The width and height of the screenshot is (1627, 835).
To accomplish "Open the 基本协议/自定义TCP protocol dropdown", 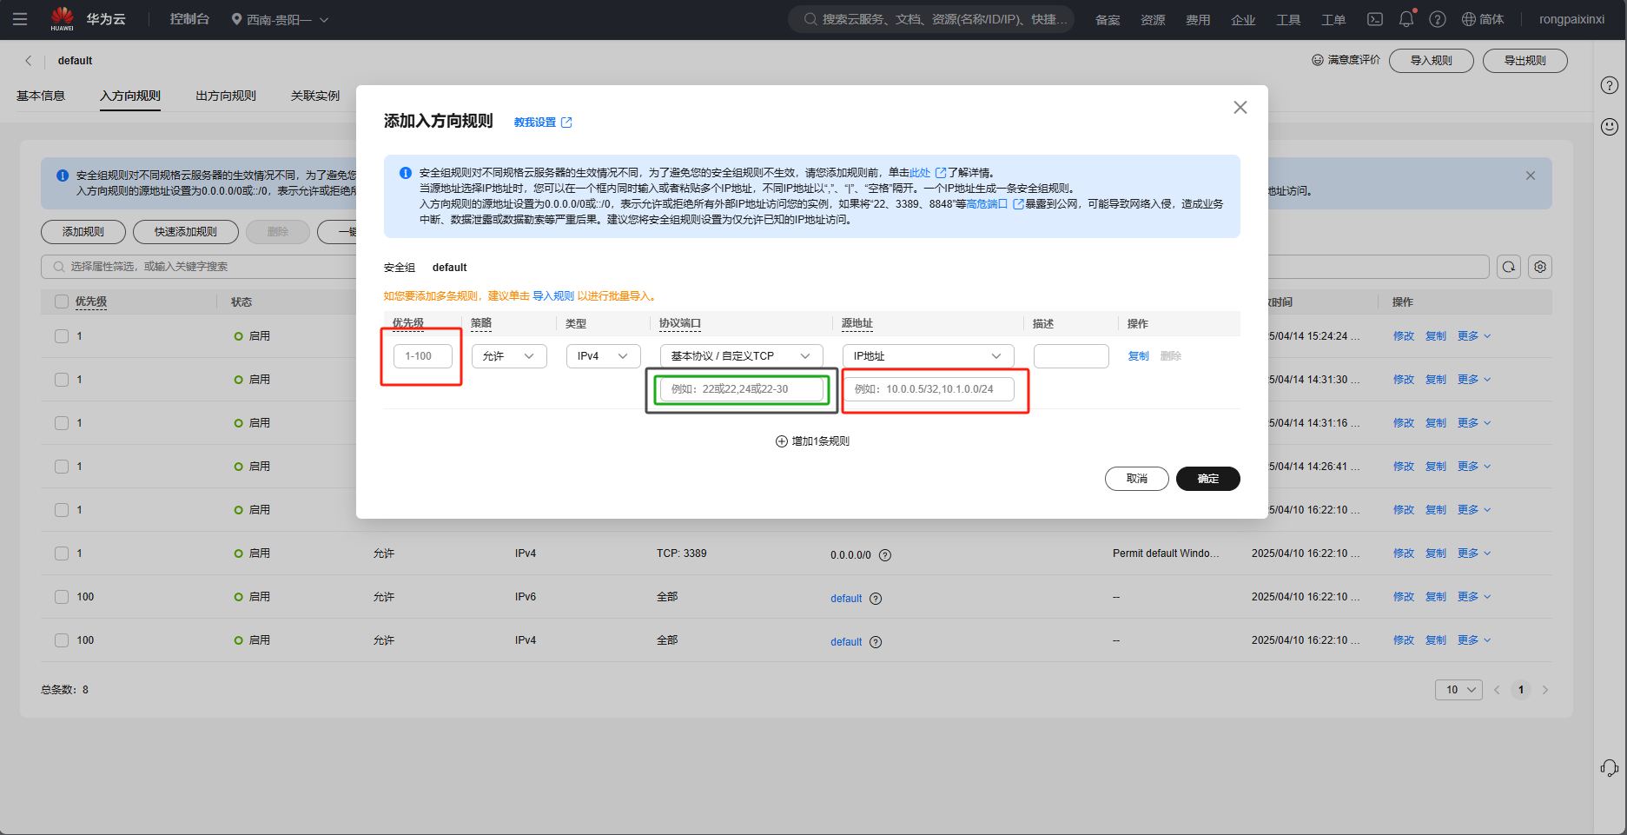I will click(742, 356).
